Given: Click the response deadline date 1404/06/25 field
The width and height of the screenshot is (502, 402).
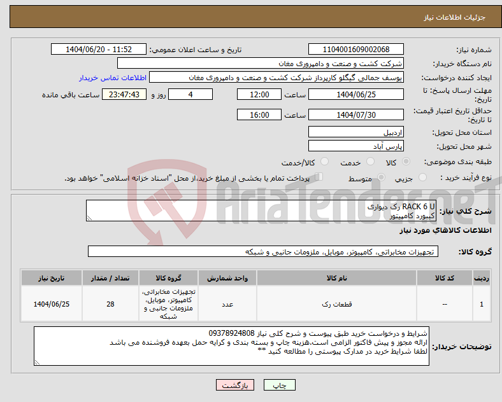Looking at the screenshot, I should coord(355,94).
